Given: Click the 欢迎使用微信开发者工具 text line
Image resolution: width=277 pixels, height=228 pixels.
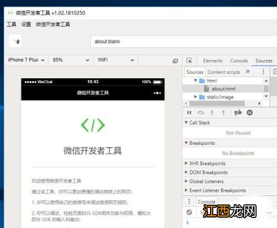Looking at the screenshot, I should coord(57,181).
